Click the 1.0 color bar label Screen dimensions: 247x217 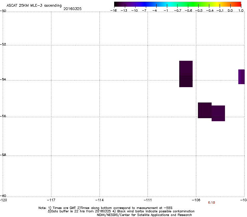tap(241, 11)
